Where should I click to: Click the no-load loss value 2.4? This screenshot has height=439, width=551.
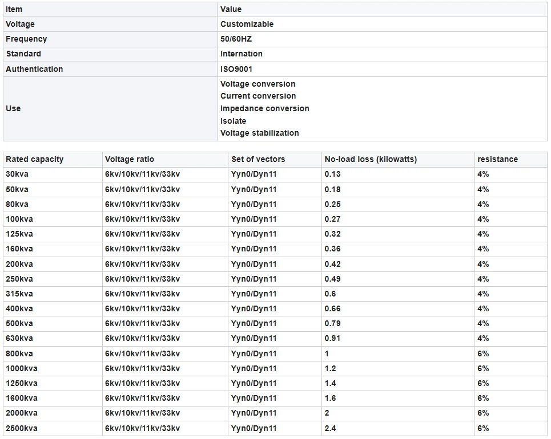(330, 428)
